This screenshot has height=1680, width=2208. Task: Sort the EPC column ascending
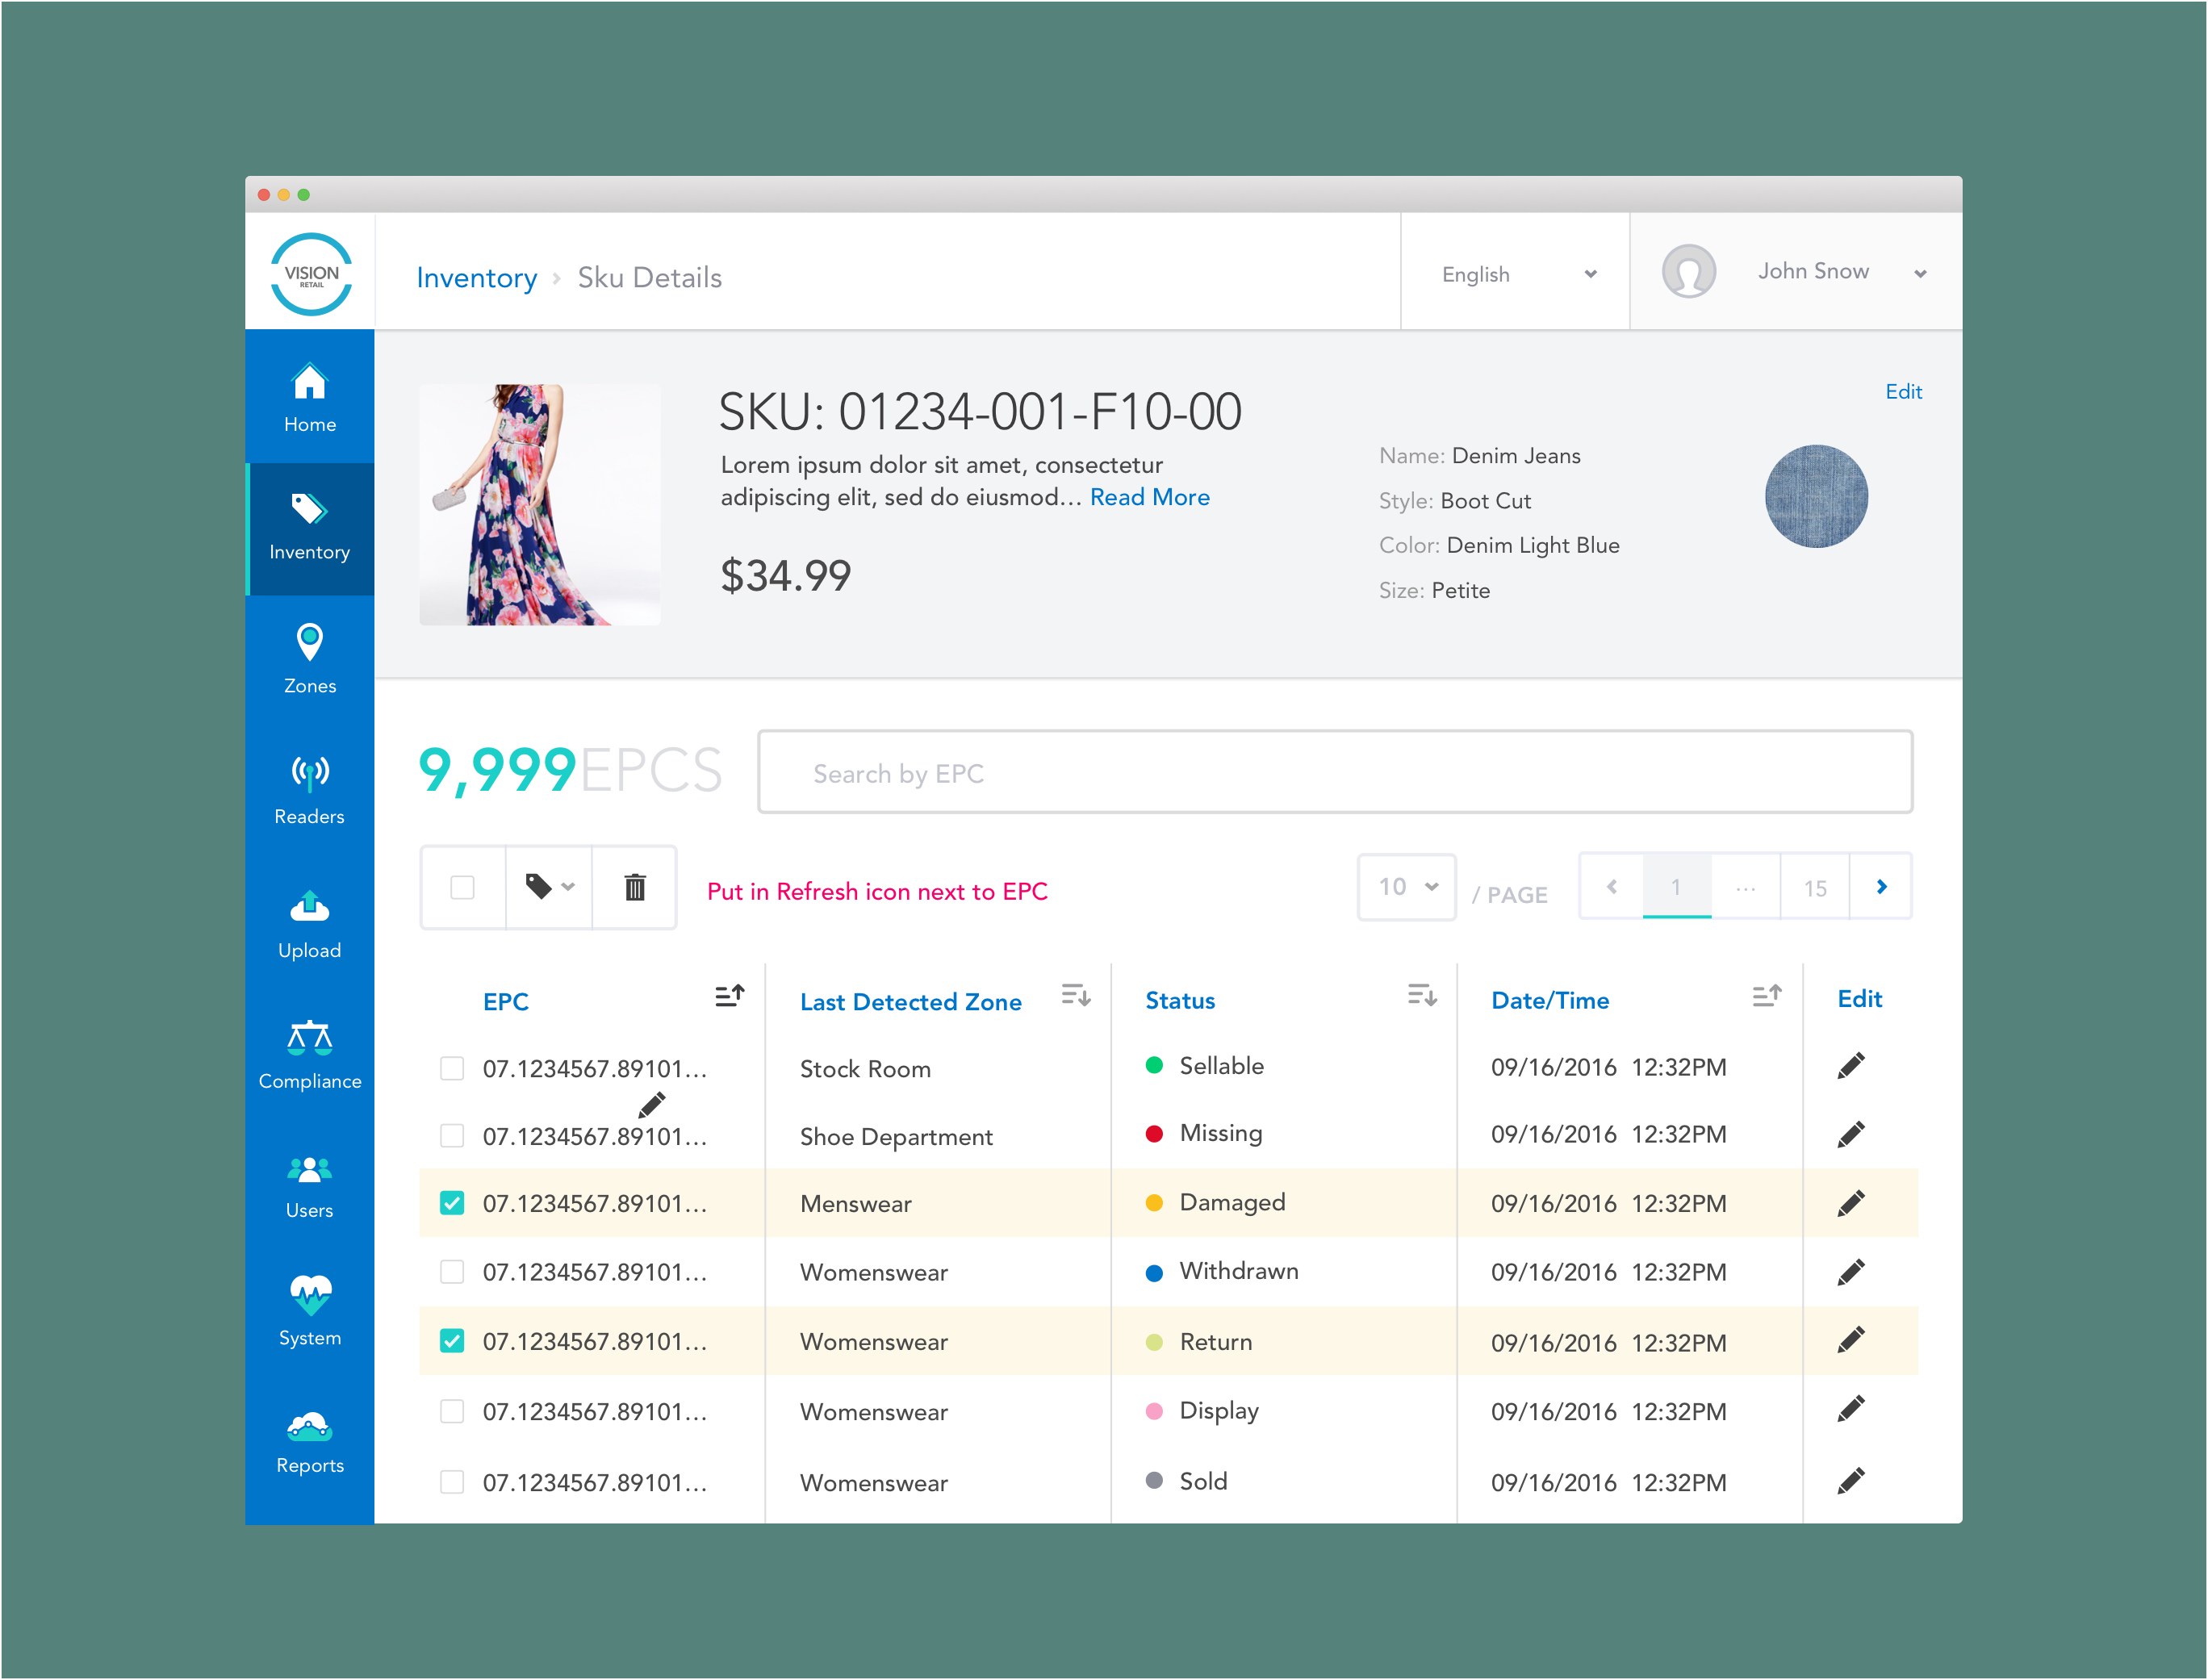tap(730, 995)
